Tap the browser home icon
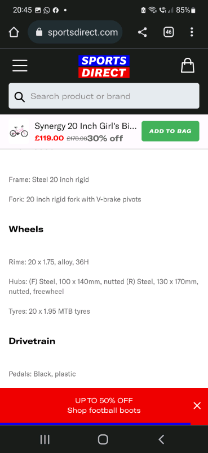208x453 pixels. click(14, 32)
